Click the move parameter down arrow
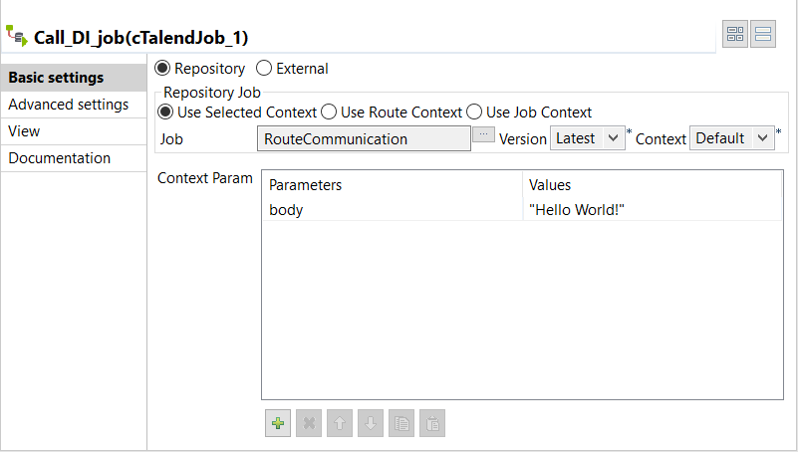 371,423
